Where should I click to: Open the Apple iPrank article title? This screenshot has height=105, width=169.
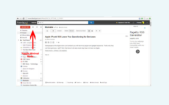point(70,37)
